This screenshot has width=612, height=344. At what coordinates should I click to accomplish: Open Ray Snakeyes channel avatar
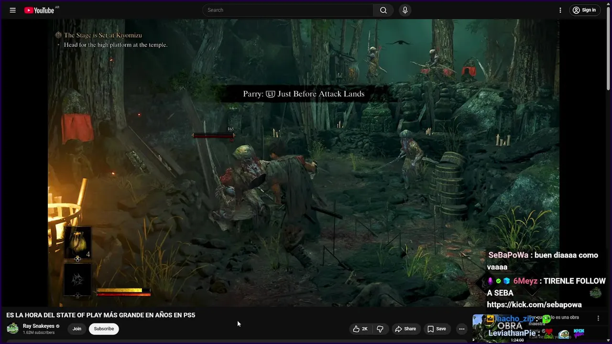point(13,329)
